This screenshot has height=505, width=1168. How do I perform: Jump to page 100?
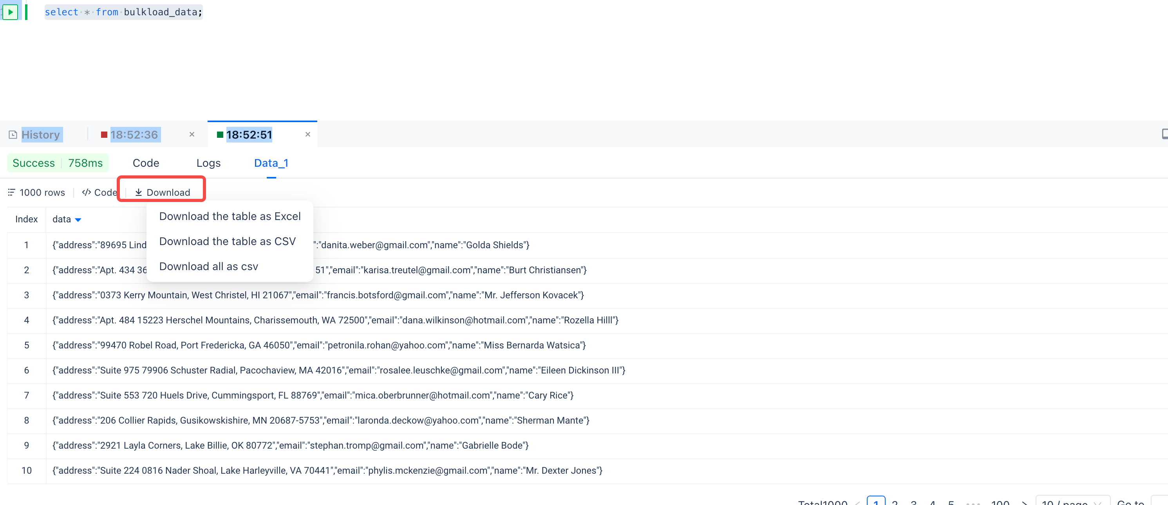pyautogui.click(x=1000, y=502)
